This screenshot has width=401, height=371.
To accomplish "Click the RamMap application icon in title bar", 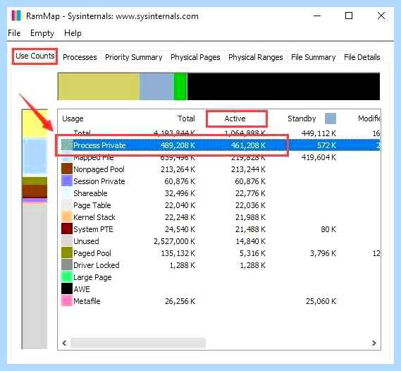I will point(16,16).
